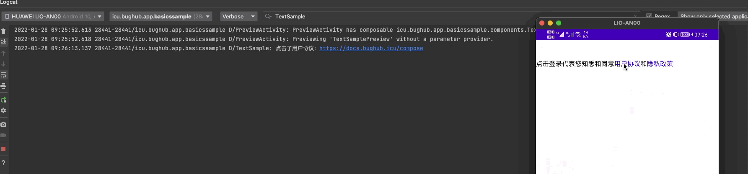Viewport: 748px width, 174px height.
Task: Click the screen record video icon
Action: [x=3, y=136]
